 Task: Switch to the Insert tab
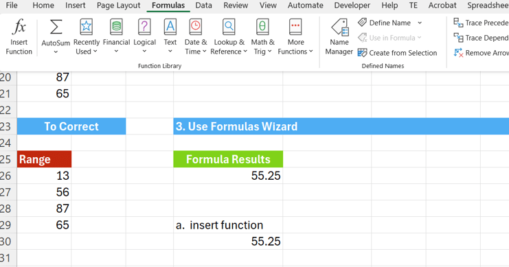pyautogui.click(x=76, y=5)
